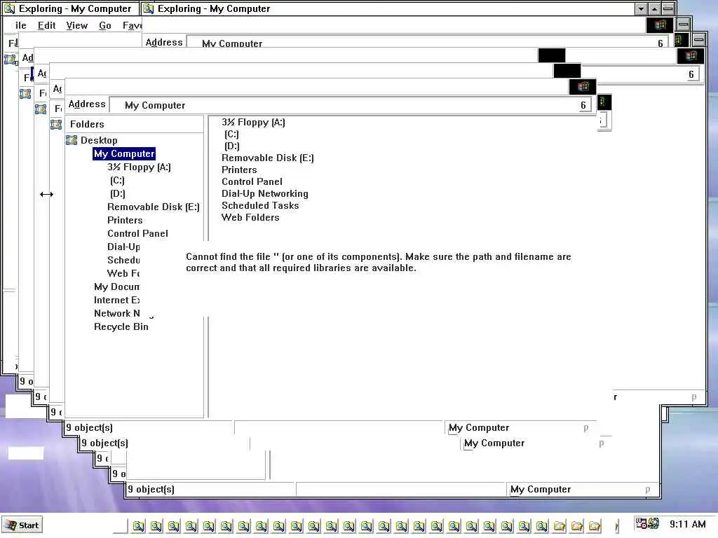Open the Edit menu

46,26
